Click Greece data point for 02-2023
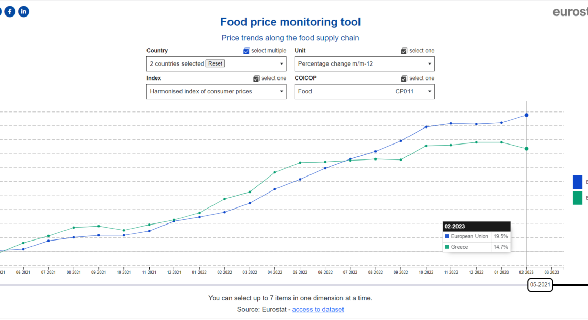The image size is (588, 320). pos(526,149)
